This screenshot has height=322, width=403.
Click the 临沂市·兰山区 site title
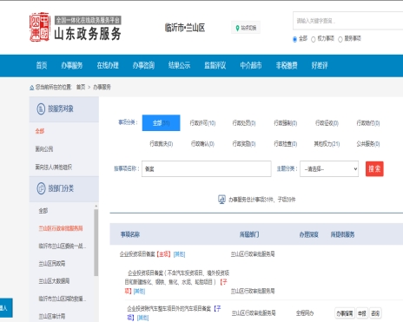185,28
